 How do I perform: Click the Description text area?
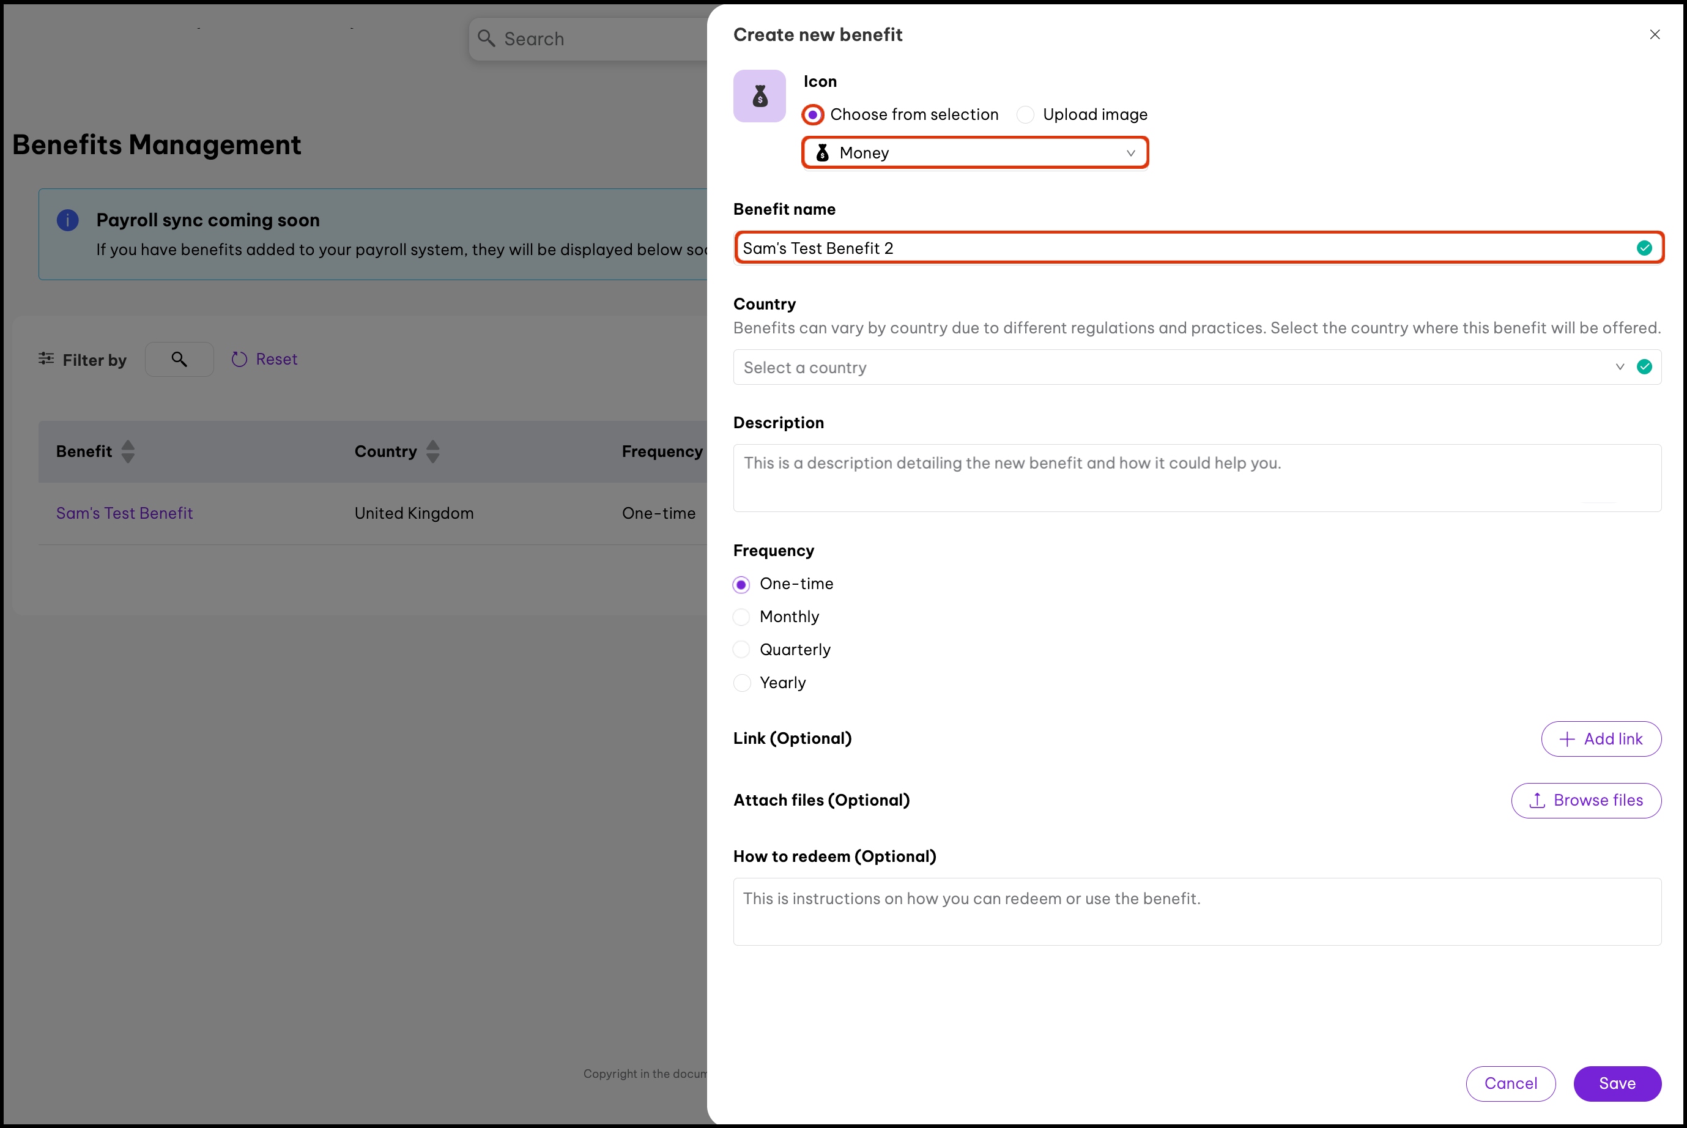coord(1196,478)
